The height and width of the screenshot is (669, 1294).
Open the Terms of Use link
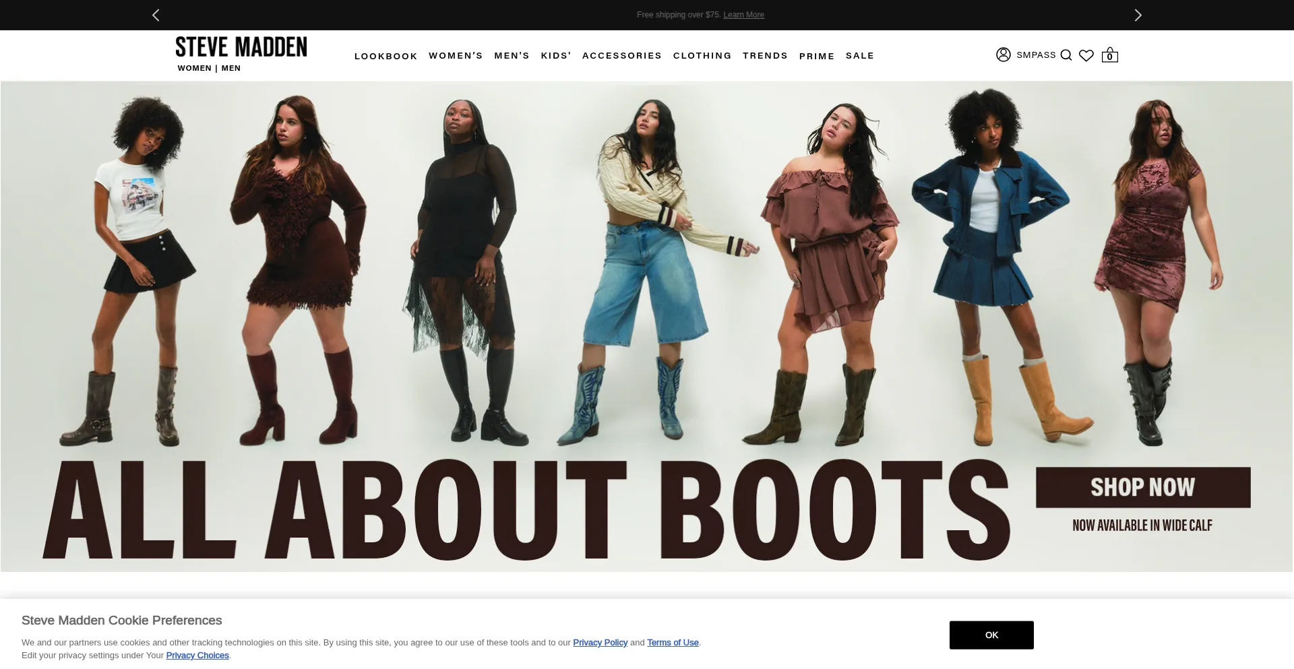pyautogui.click(x=673, y=643)
